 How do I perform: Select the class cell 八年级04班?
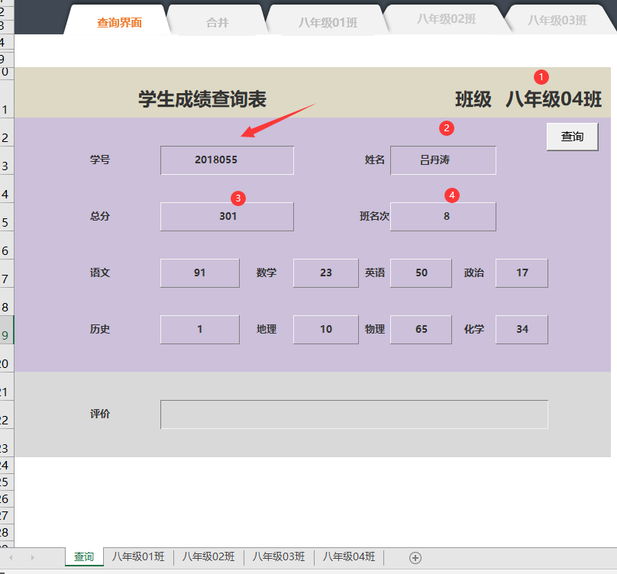[x=554, y=99]
